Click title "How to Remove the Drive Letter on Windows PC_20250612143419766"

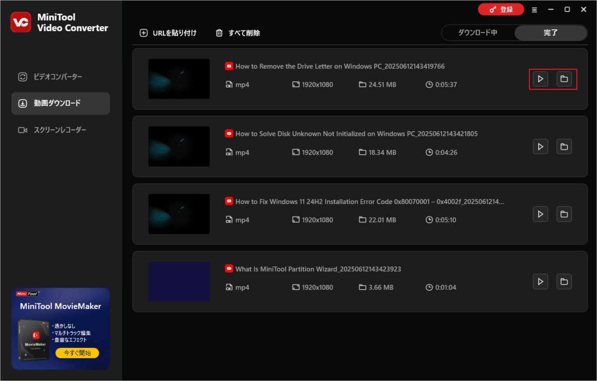click(340, 66)
